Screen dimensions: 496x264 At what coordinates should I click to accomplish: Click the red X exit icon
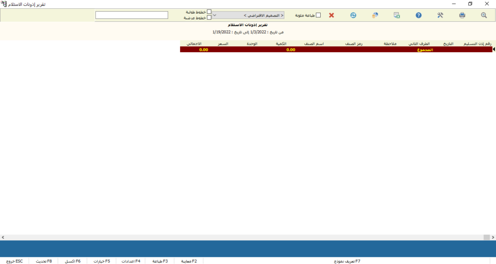331,15
